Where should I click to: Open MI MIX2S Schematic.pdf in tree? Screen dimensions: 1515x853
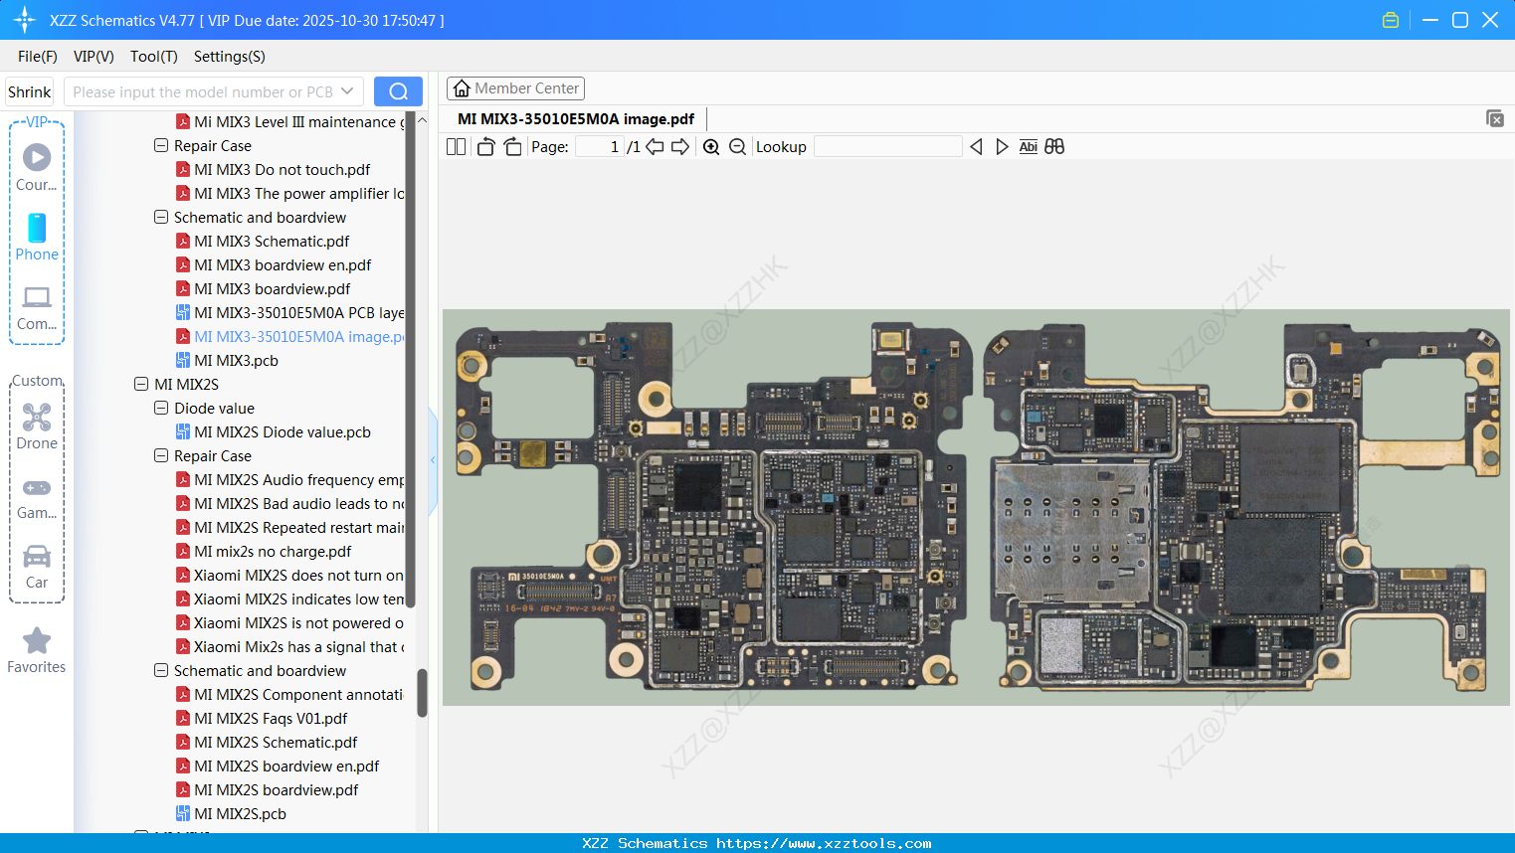click(276, 743)
